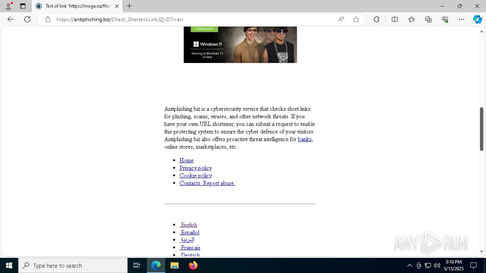Select the 'Test of link' browser tab

tap(77, 6)
